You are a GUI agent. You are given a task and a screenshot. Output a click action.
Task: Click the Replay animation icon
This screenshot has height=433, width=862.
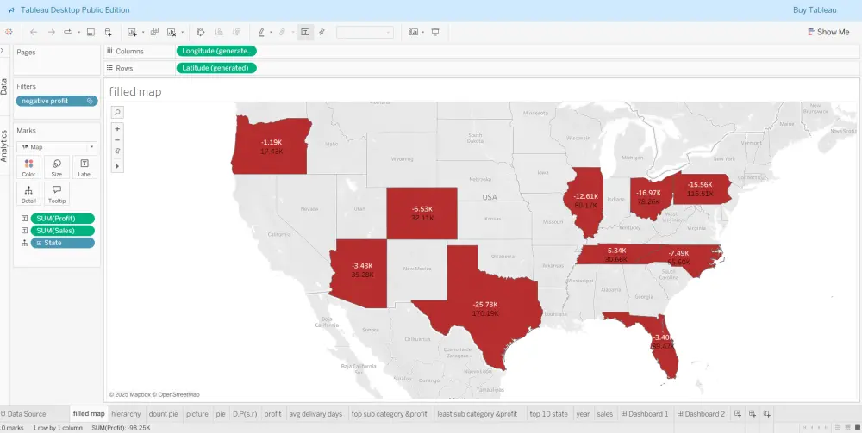[x=68, y=33]
